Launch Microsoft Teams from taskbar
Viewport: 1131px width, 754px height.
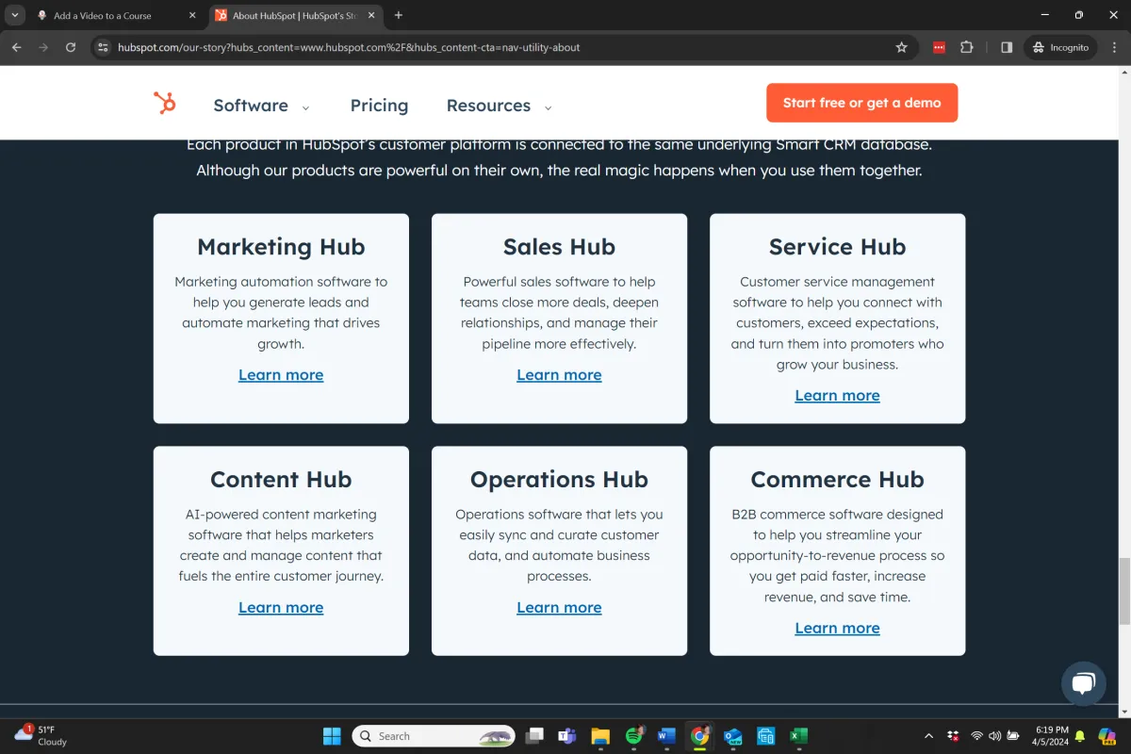point(567,736)
